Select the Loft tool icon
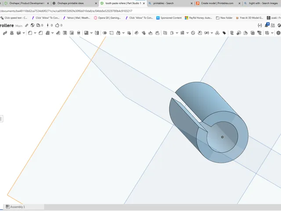 tap(12, 33)
